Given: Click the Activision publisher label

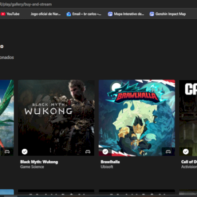Looking at the screenshot, I should pos(189,167).
